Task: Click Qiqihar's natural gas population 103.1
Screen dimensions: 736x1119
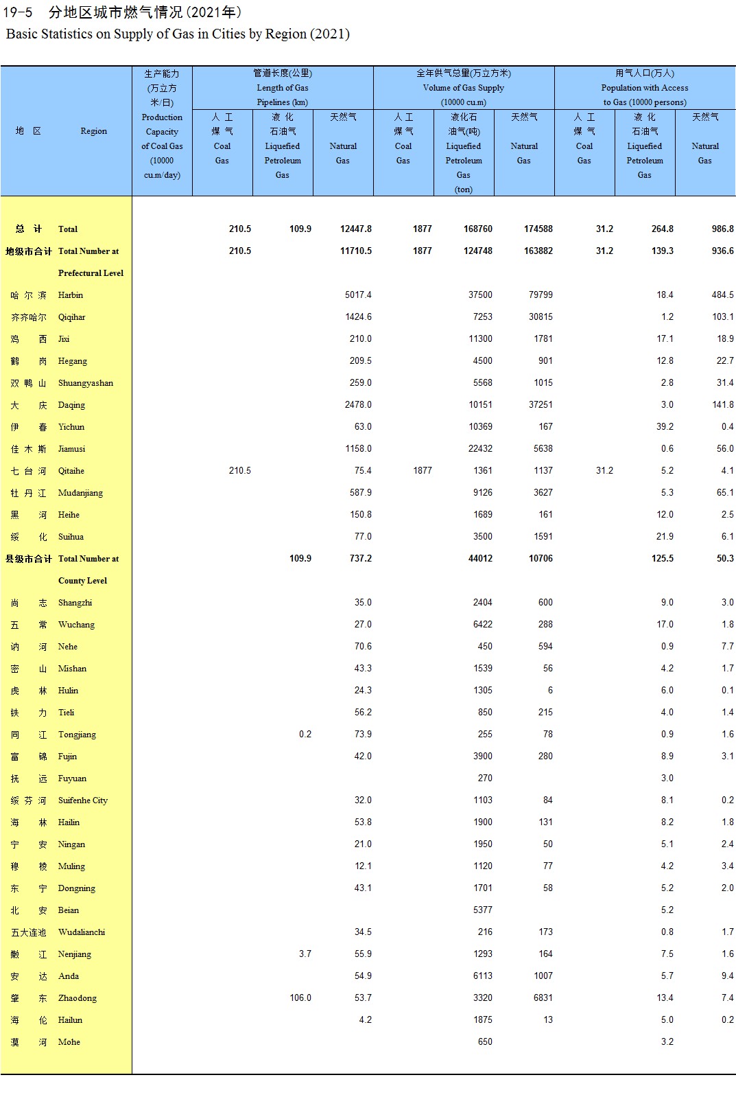Action: [x=723, y=317]
